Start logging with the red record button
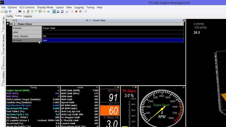 (x=76, y=12)
